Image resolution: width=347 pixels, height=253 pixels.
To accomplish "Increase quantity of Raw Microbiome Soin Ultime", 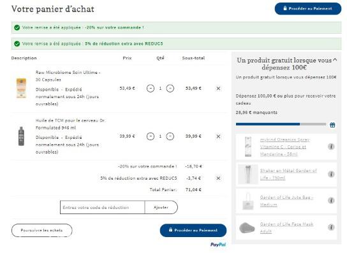I will [x=170, y=89].
